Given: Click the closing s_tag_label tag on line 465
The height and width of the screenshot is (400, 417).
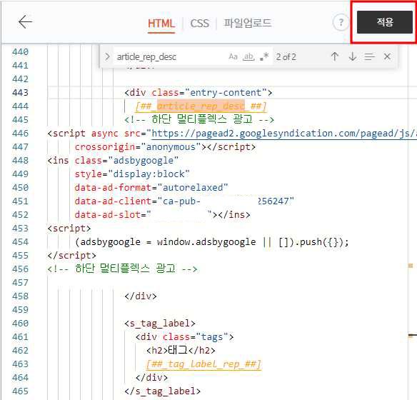Looking at the screenshot, I should pyautogui.click(x=163, y=391).
